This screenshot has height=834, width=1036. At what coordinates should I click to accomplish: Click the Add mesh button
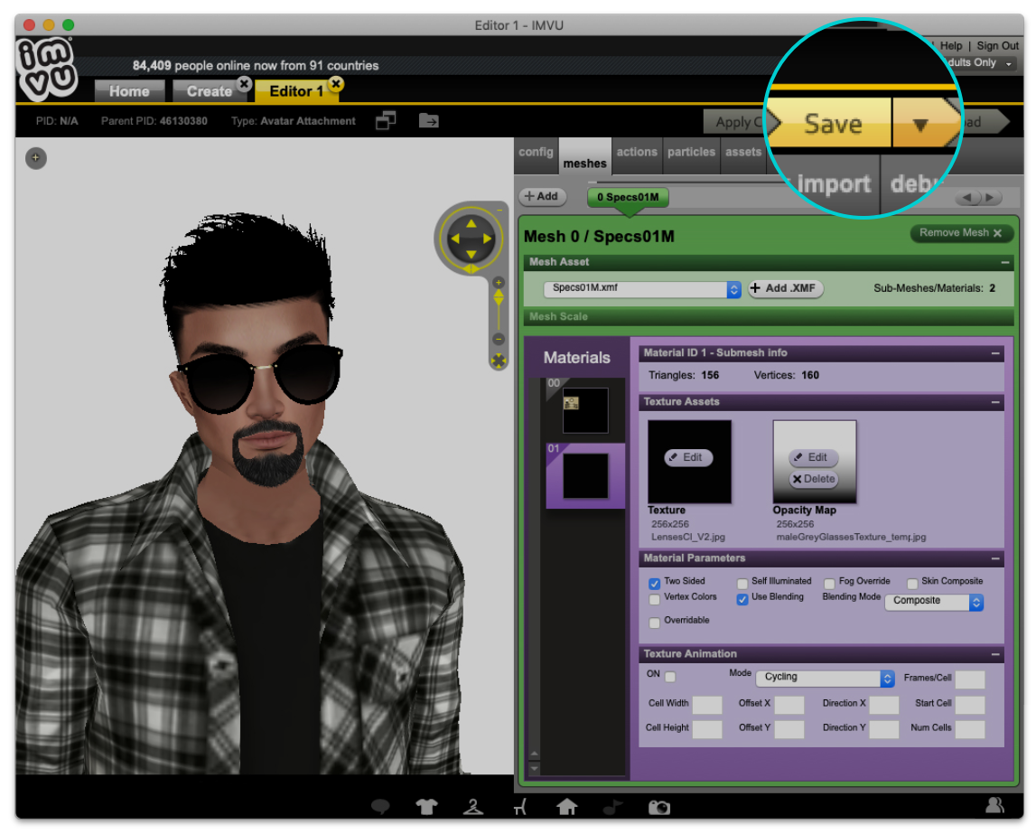click(x=542, y=196)
